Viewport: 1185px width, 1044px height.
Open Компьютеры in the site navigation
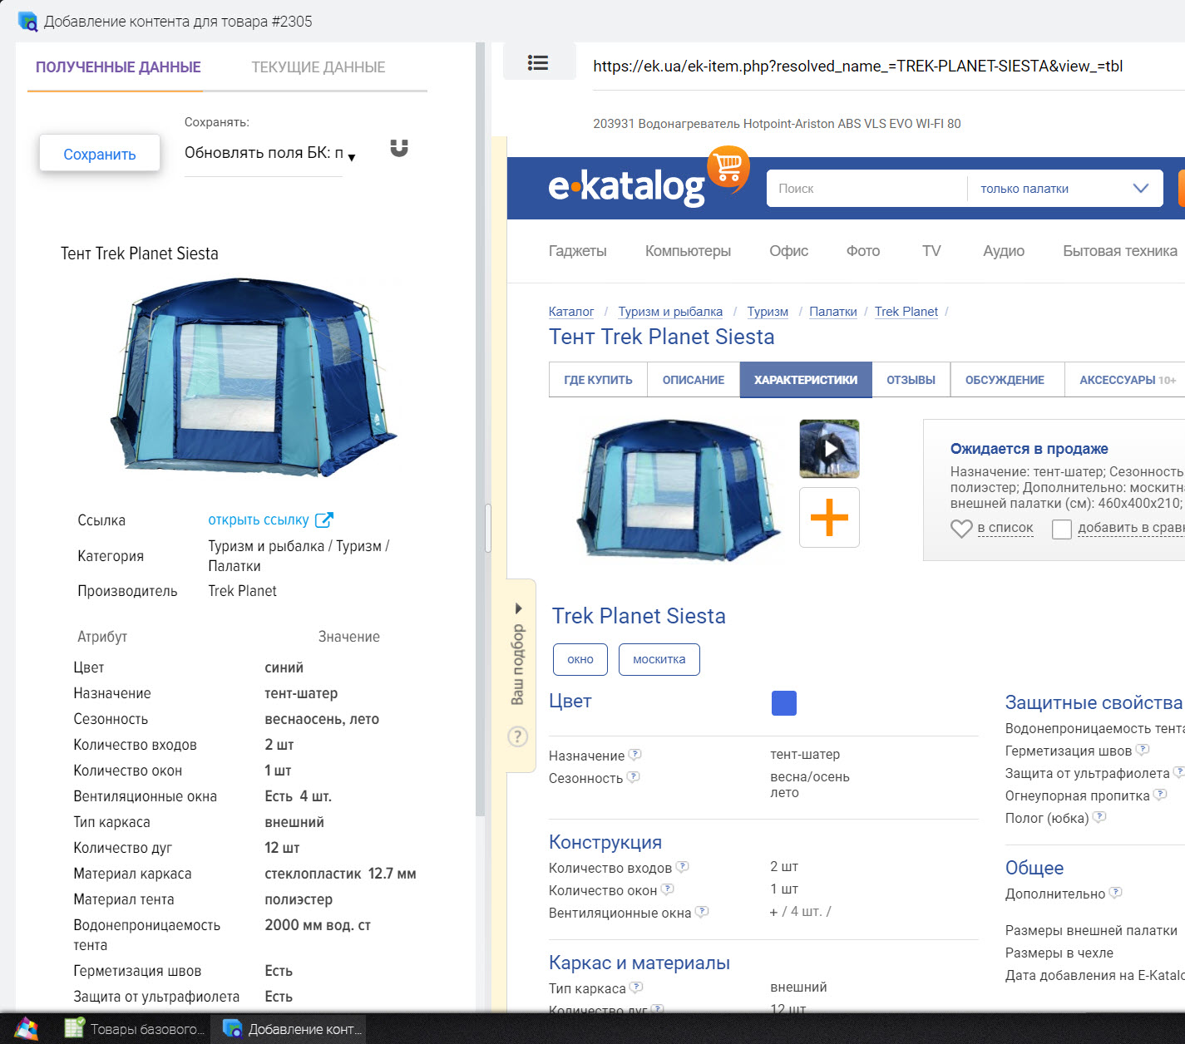point(688,251)
